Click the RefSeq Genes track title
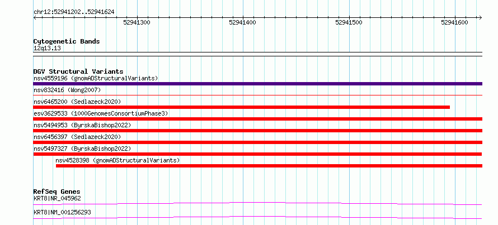 tap(57, 192)
